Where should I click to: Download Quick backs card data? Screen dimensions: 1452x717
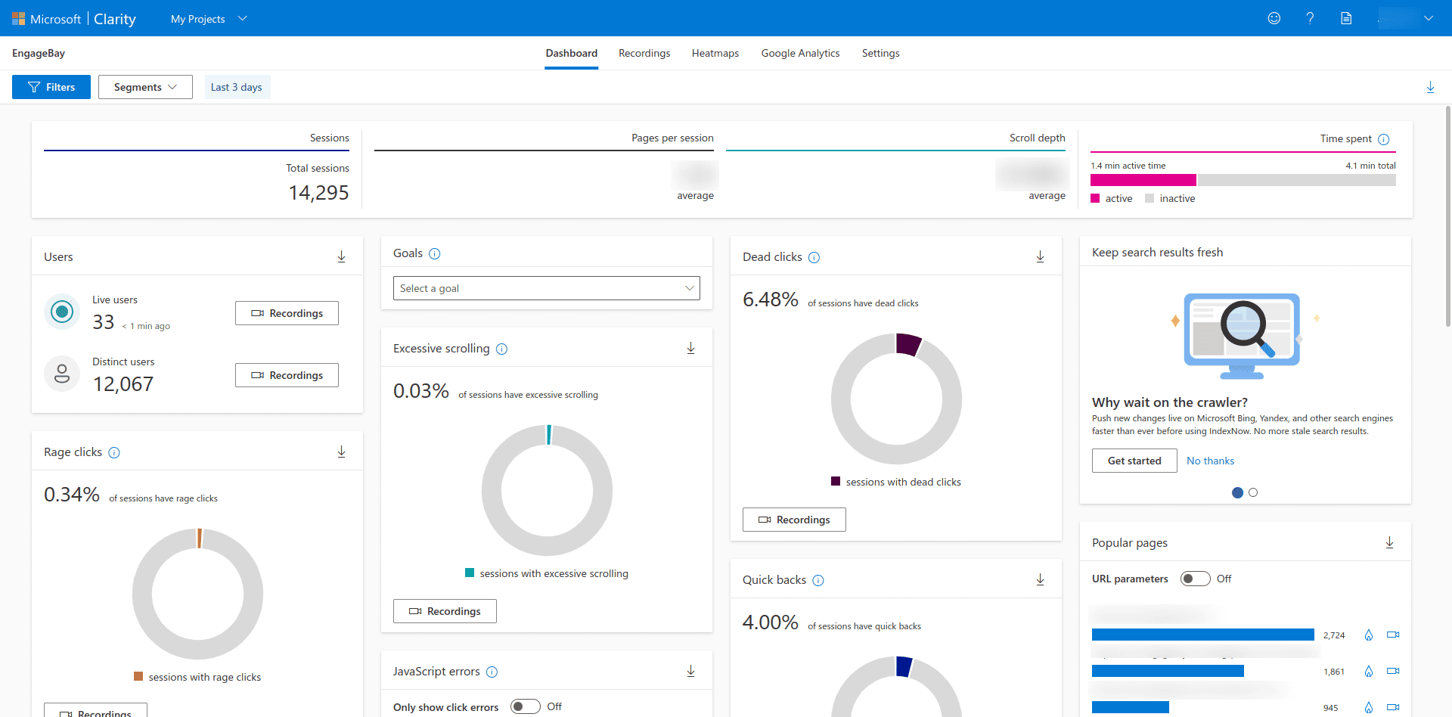pos(1040,579)
